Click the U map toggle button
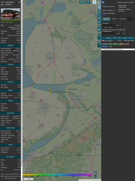This screenshot has height=181, width=135. tap(81, 2)
